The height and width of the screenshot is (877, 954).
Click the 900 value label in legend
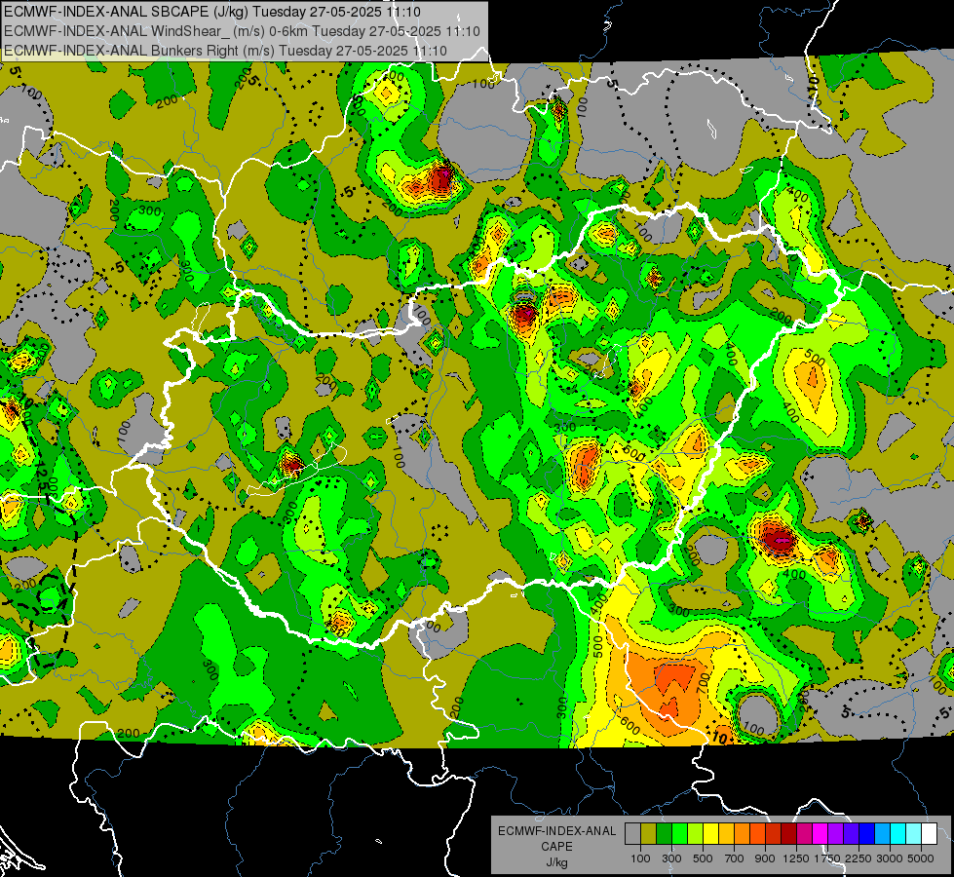point(765,858)
